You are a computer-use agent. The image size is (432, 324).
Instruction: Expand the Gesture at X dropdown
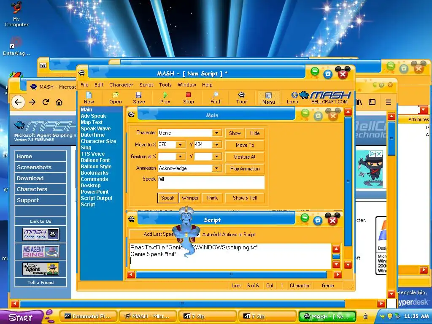point(180,157)
